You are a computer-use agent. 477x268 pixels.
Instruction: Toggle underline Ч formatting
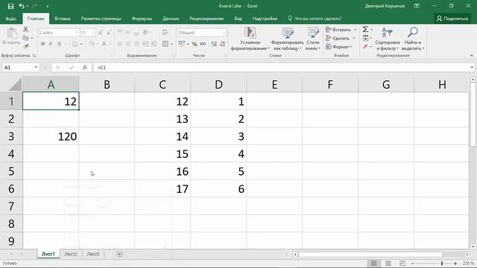(59, 44)
